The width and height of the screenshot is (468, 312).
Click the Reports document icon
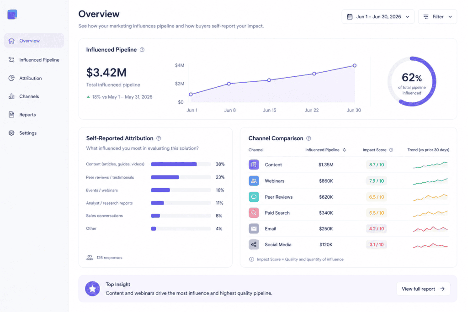(11, 115)
